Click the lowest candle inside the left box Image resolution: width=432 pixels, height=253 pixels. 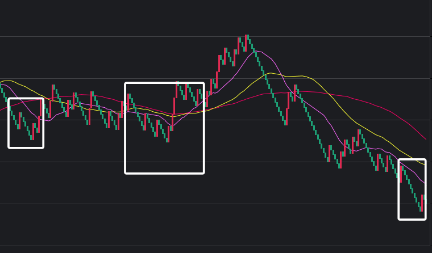[32, 136]
